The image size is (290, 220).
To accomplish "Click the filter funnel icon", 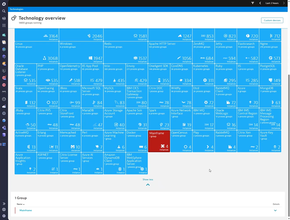I will (253, 3).
